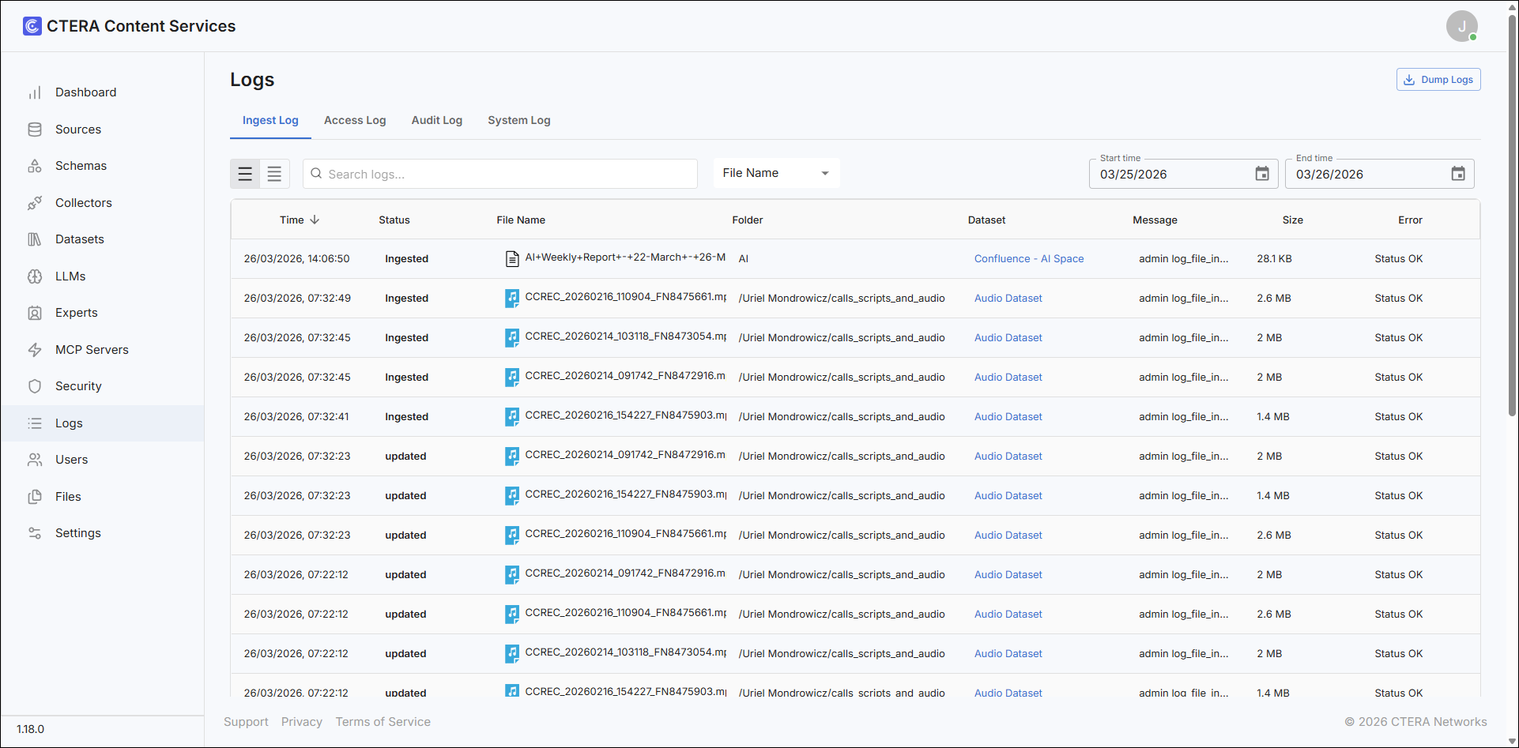Viewport: 1519px width, 748px height.
Task: Switch to comfortable row density view
Action: [245, 174]
